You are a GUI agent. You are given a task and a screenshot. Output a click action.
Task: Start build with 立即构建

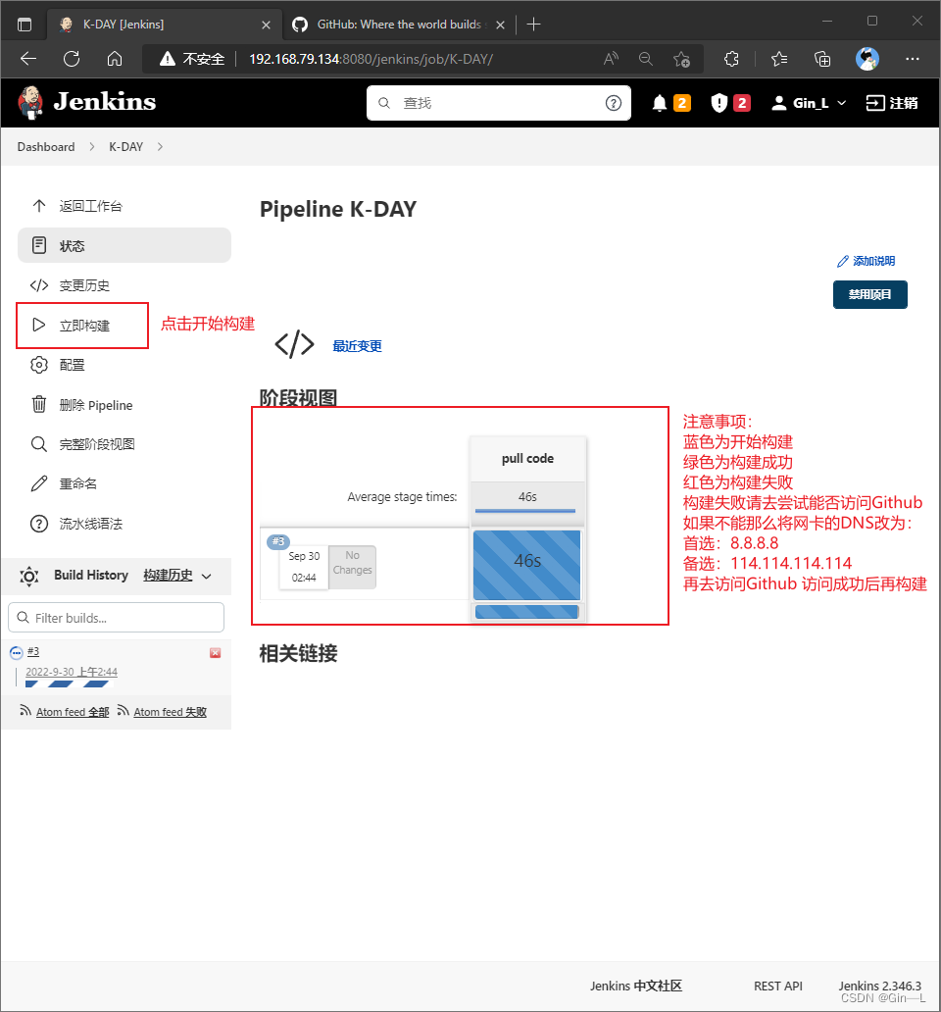tap(82, 326)
